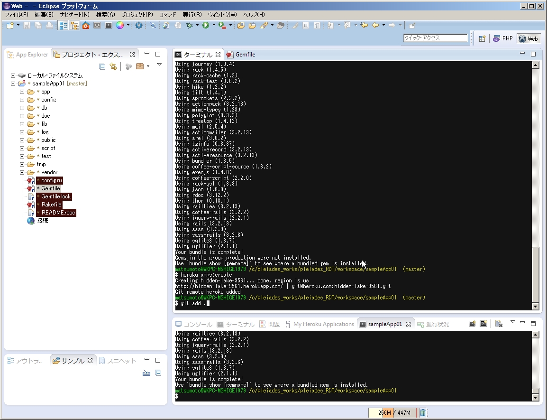Close the sampleApp01 terminal tab
Screen dimensions: 547x420
409,324
